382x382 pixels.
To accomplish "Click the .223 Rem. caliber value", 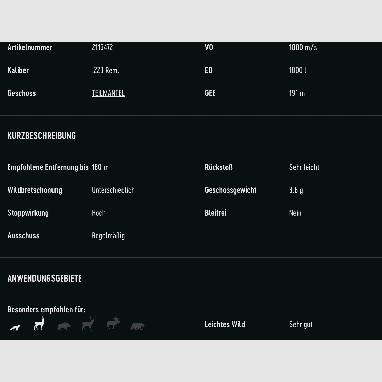I will coord(106,70).
